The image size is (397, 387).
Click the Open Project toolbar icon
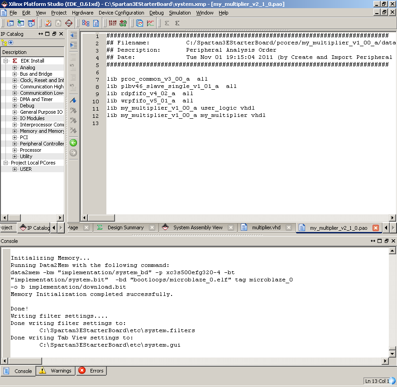21,23
